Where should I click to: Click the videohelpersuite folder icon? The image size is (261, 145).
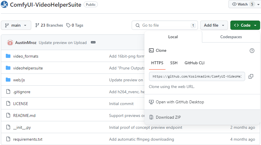point(8,68)
